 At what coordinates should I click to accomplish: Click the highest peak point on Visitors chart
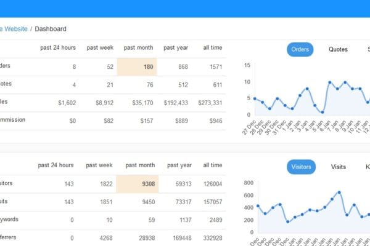339,192
